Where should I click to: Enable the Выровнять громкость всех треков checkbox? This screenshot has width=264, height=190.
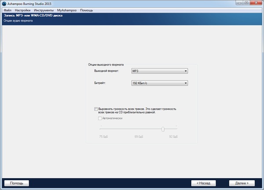96,109
